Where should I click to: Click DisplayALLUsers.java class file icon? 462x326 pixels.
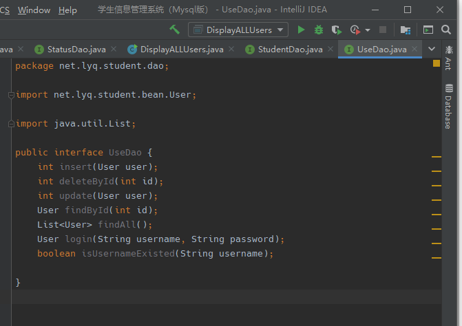[x=132, y=49]
